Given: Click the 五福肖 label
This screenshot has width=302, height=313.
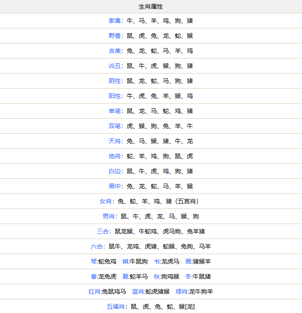Looking at the screenshot, I should (115, 307).
